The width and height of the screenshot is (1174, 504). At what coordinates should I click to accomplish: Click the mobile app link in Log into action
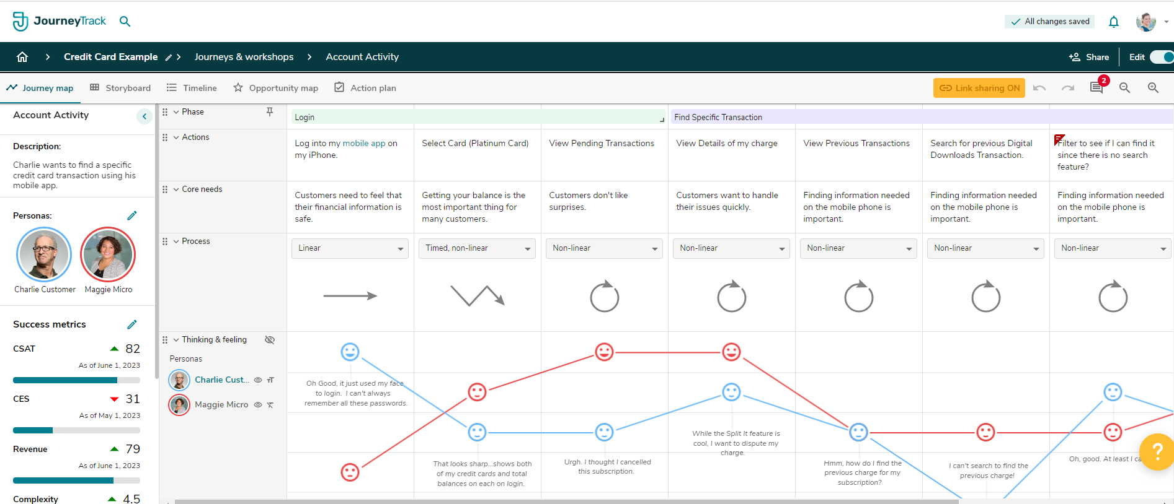click(364, 144)
